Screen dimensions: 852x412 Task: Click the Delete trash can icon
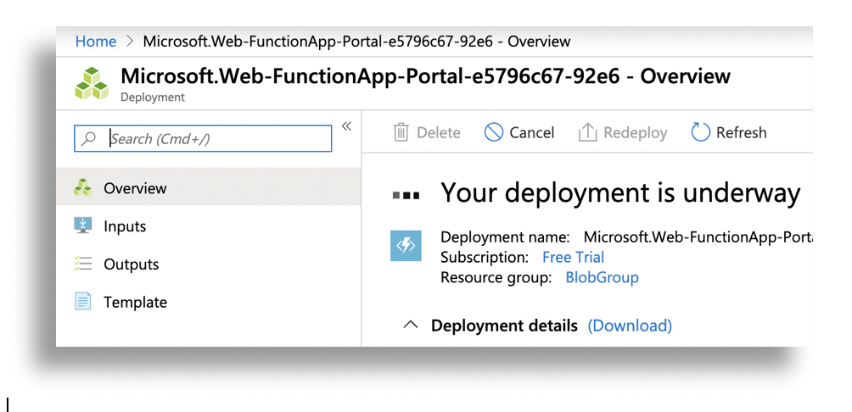tap(401, 132)
